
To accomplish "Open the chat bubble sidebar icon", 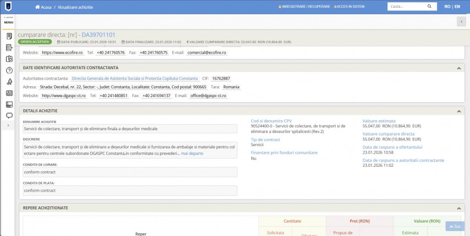I will [x=9, y=115].
